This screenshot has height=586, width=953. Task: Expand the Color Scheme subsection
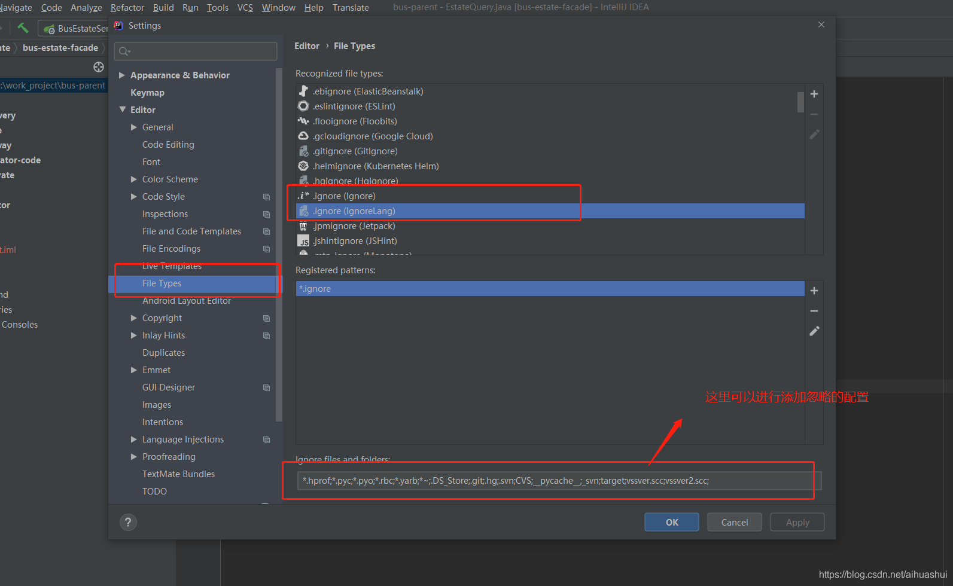coord(134,179)
